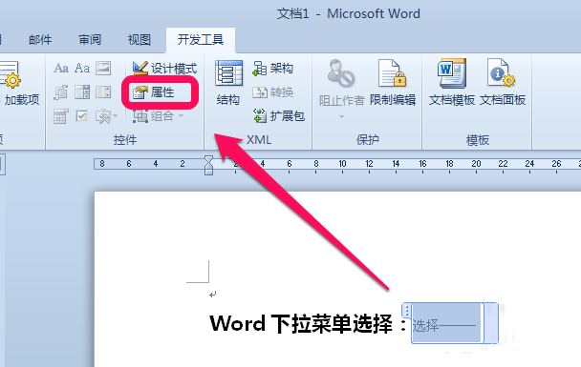The width and height of the screenshot is (581, 367).
Task: Toggle Design Mode (设计模式)
Action: [165, 69]
